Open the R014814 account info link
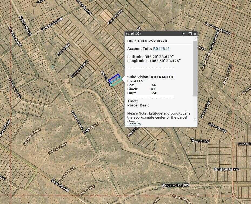This screenshot has height=204, width=251. pyautogui.click(x=161, y=49)
